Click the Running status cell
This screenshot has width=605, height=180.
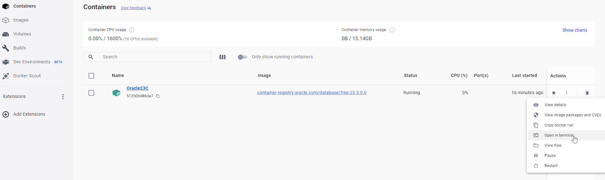point(411,93)
